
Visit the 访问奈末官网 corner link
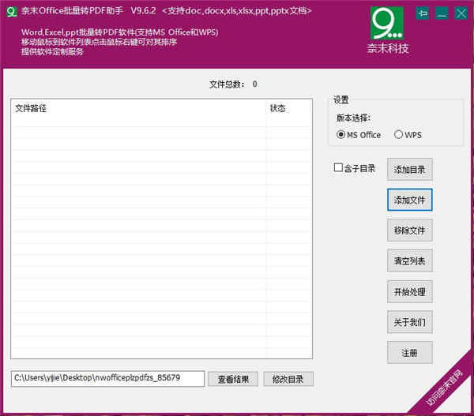click(x=447, y=389)
